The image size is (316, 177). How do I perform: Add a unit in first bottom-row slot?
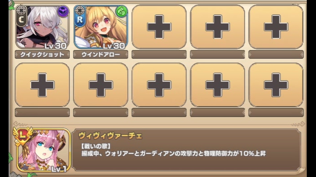(x=42, y=85)
